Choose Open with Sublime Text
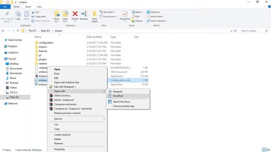Screen dimensions: 271x152 pos(66,82)
